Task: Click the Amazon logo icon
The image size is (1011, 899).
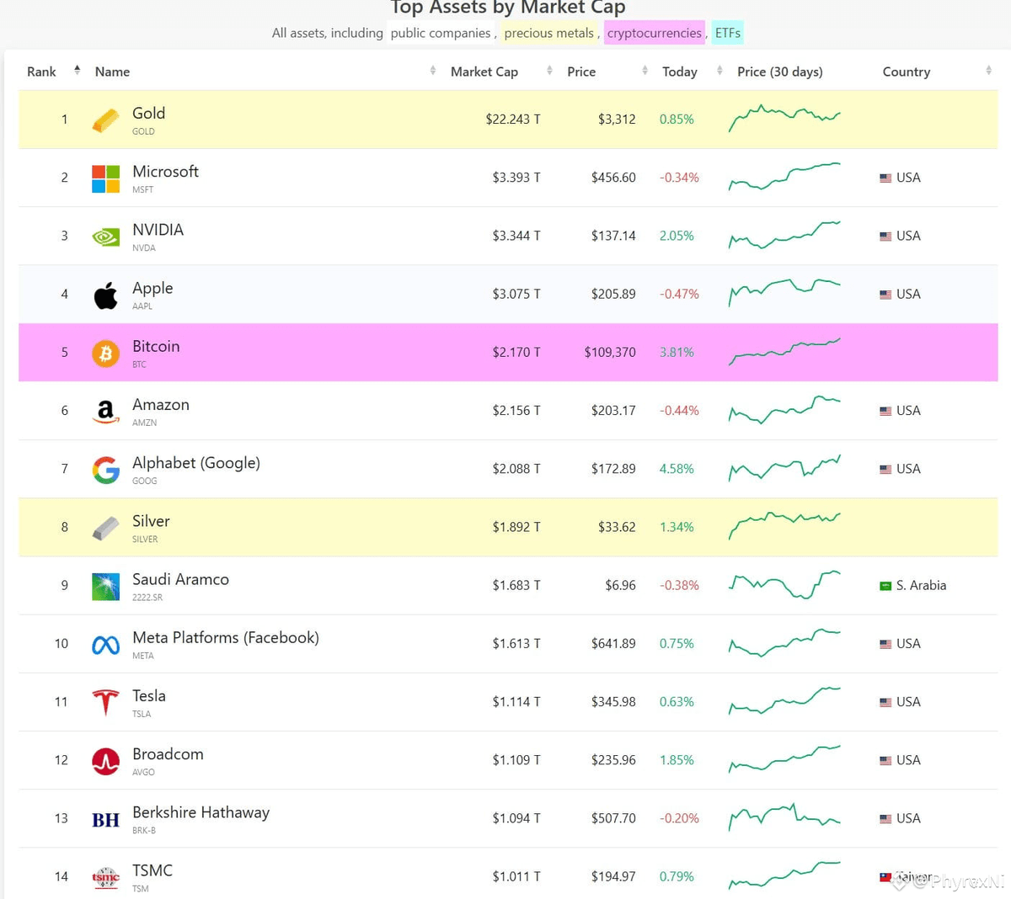Action: coord(105,412)
